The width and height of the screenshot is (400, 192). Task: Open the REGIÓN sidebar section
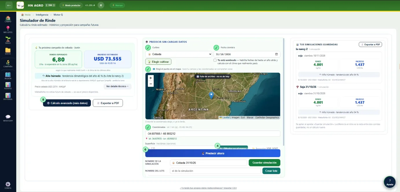tap(8, 76)
